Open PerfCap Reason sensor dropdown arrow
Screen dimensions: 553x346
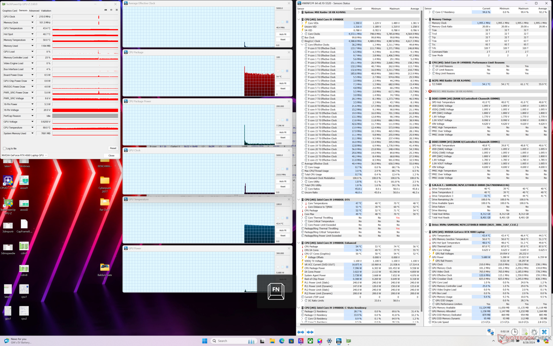point(32,116)
